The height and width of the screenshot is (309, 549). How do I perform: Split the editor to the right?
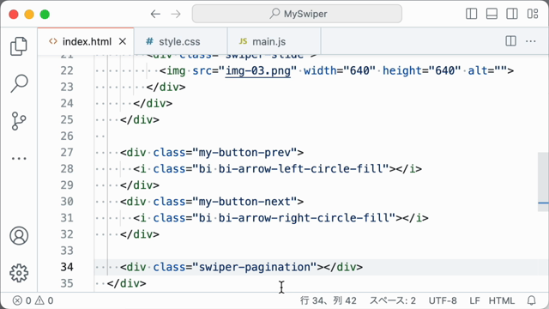[x=511, y=41]
